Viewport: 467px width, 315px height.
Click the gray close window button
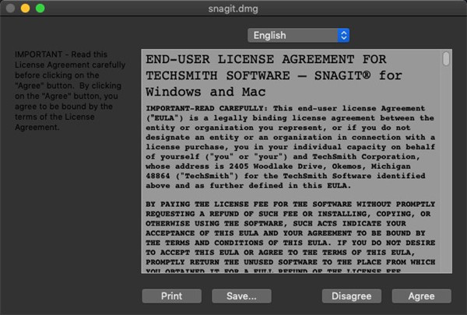click(x=10, y=8)
